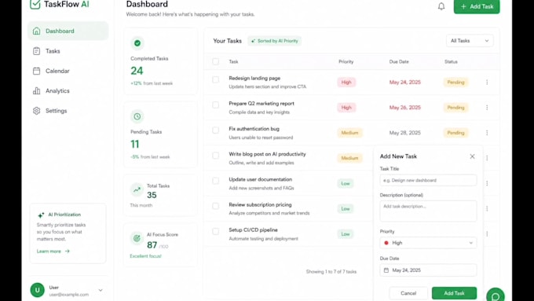The width and height of the screenshot is (534, 301).
Task: Click the Task Title input field
Action: click(x=428, y=180)
